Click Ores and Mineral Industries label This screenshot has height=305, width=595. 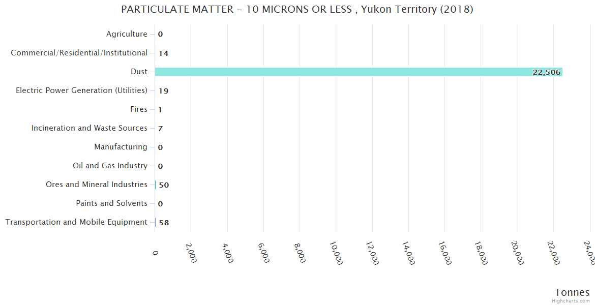click(x=97, y=185)
